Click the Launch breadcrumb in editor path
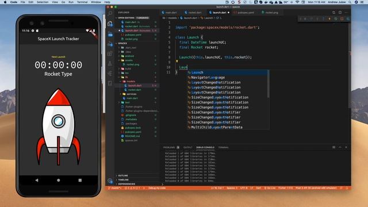The height and width of the screenshot is (207, 368). 206,18
